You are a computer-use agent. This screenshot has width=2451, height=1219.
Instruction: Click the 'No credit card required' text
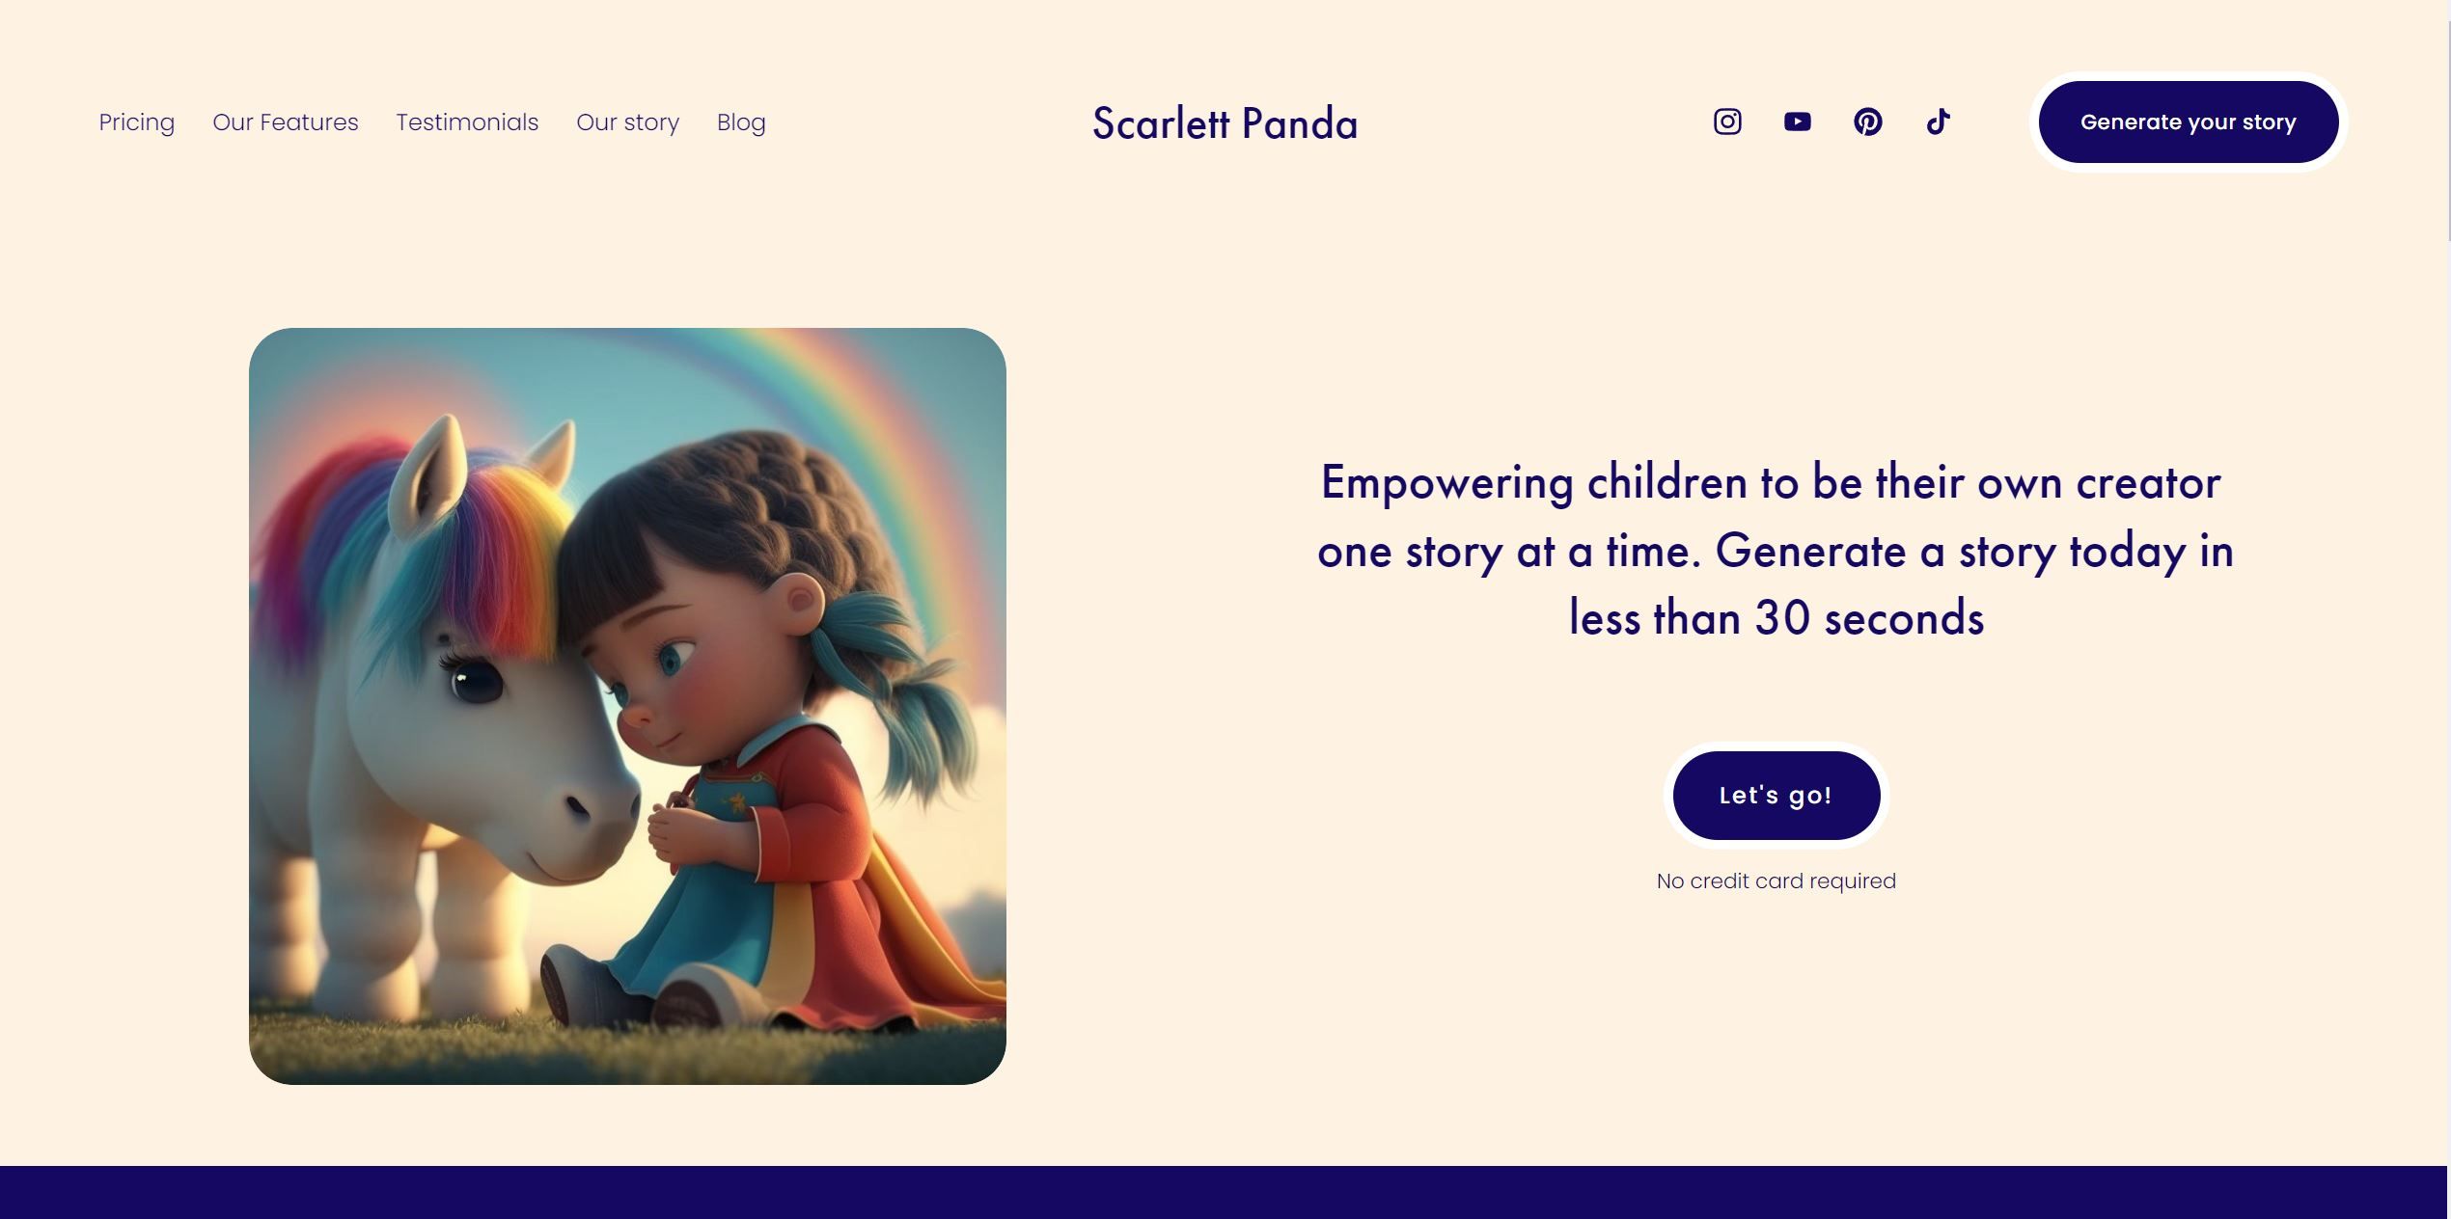coord(1776,880)
